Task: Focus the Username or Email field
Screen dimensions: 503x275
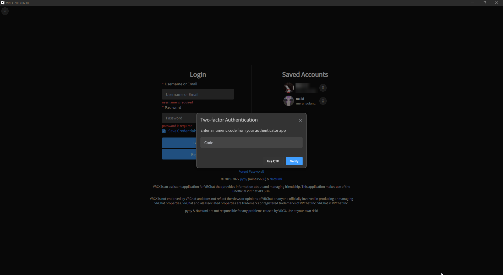Action: pyautogui.click(x=198, y=94)
